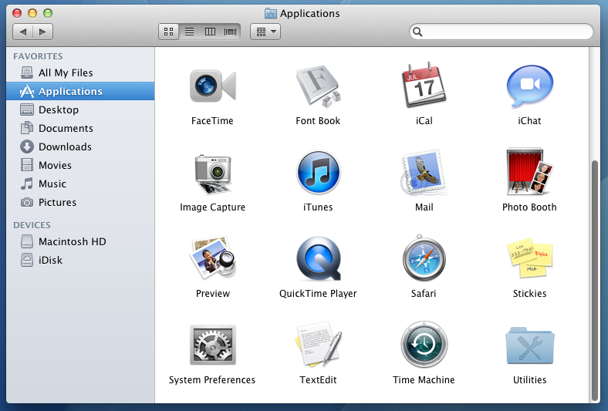
Task: Click the Photo Booth icon
Action: tap(529, 172)
